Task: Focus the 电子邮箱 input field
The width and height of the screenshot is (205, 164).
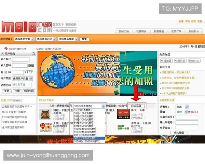Action: coord(187,128)
